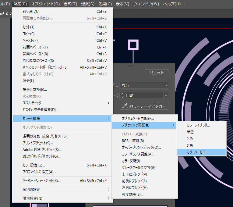Select RGB に変換(R)
The width and height of the screenshot is (233, 207).
144,141
